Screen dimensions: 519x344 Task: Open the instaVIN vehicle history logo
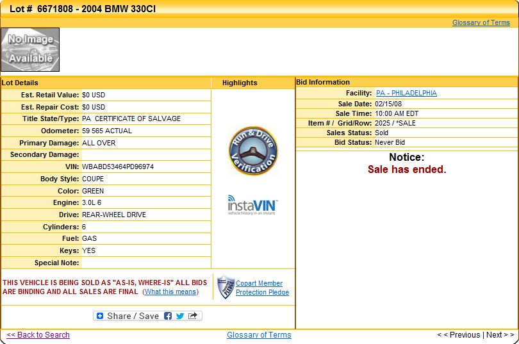coord(253,206)
